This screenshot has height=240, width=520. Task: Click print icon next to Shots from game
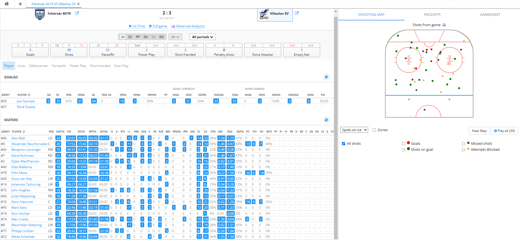pos(444,25)
